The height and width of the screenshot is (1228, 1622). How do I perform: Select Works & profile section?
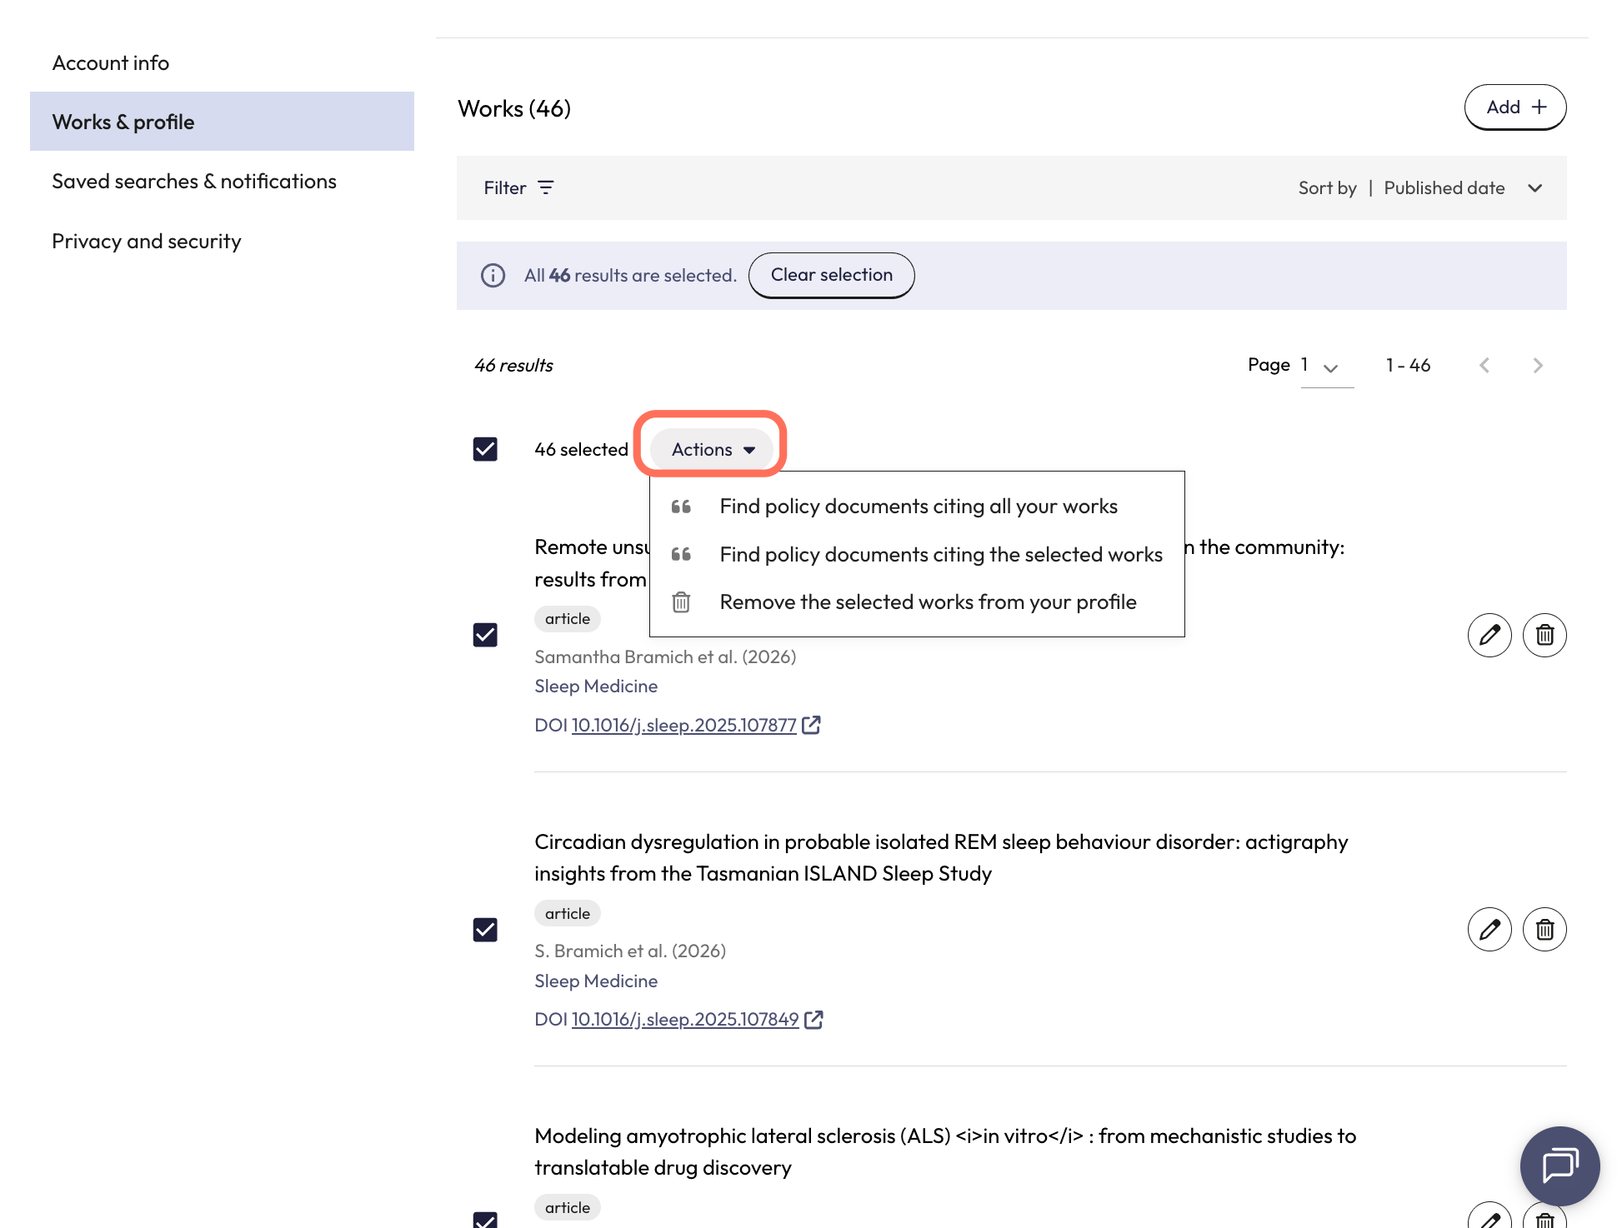222,122
